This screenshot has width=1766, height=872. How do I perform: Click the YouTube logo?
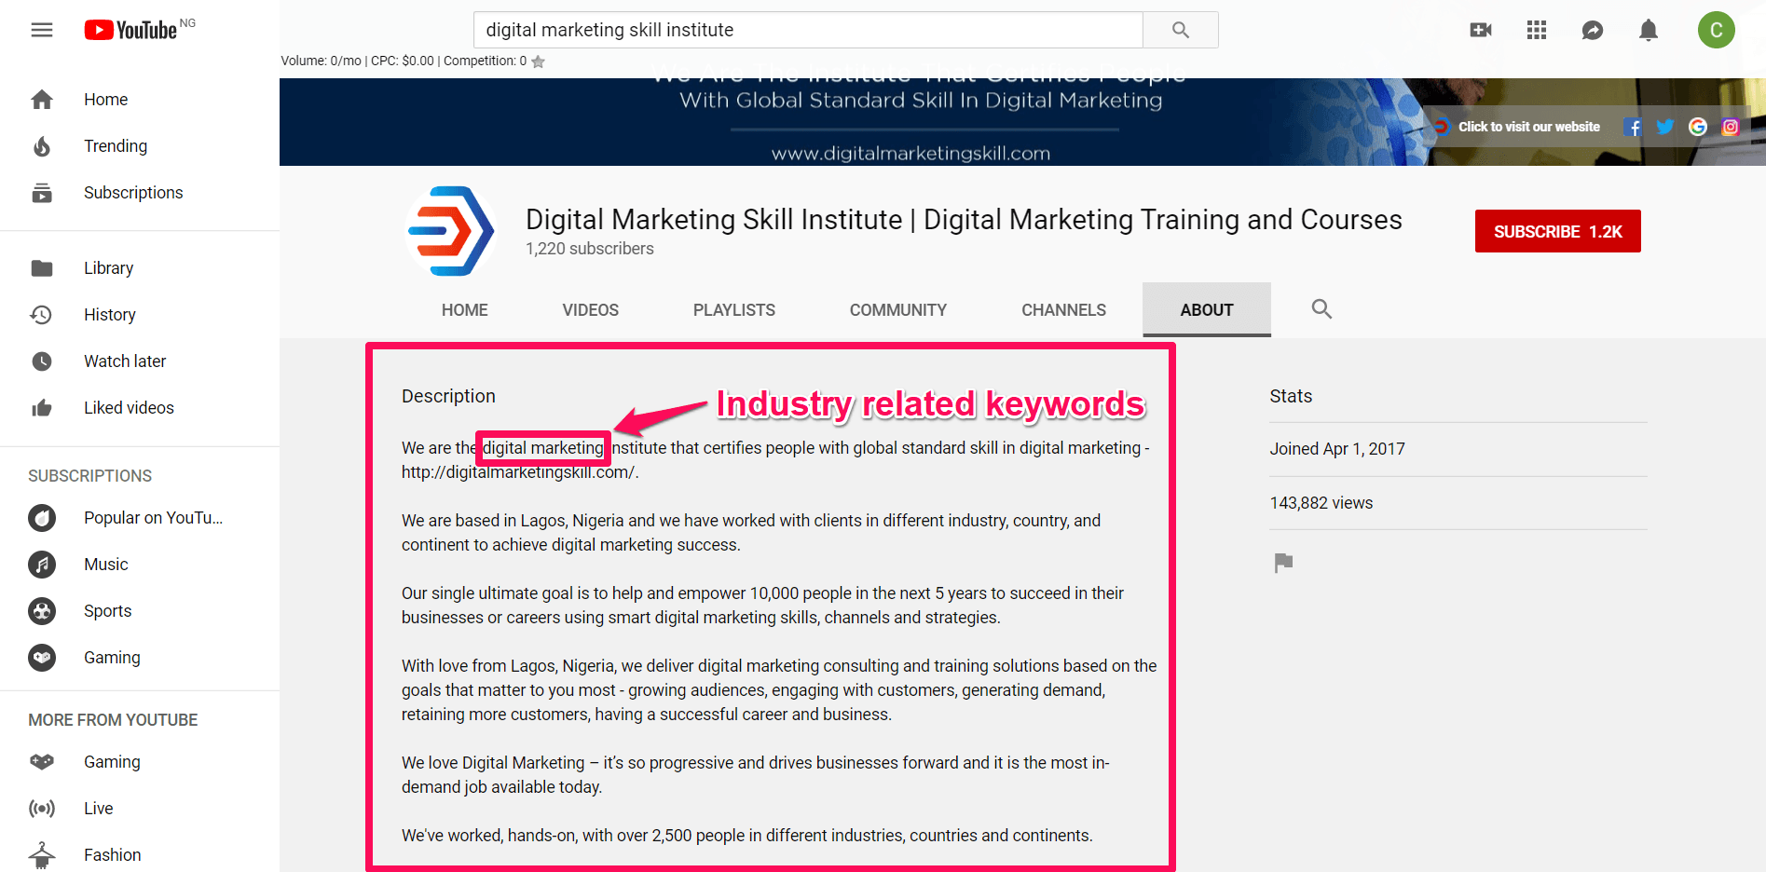click(x=131, y=30)
